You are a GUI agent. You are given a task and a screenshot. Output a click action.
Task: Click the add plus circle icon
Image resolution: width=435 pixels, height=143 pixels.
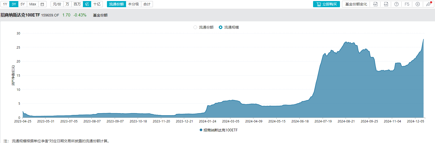(x=418, y=4)
